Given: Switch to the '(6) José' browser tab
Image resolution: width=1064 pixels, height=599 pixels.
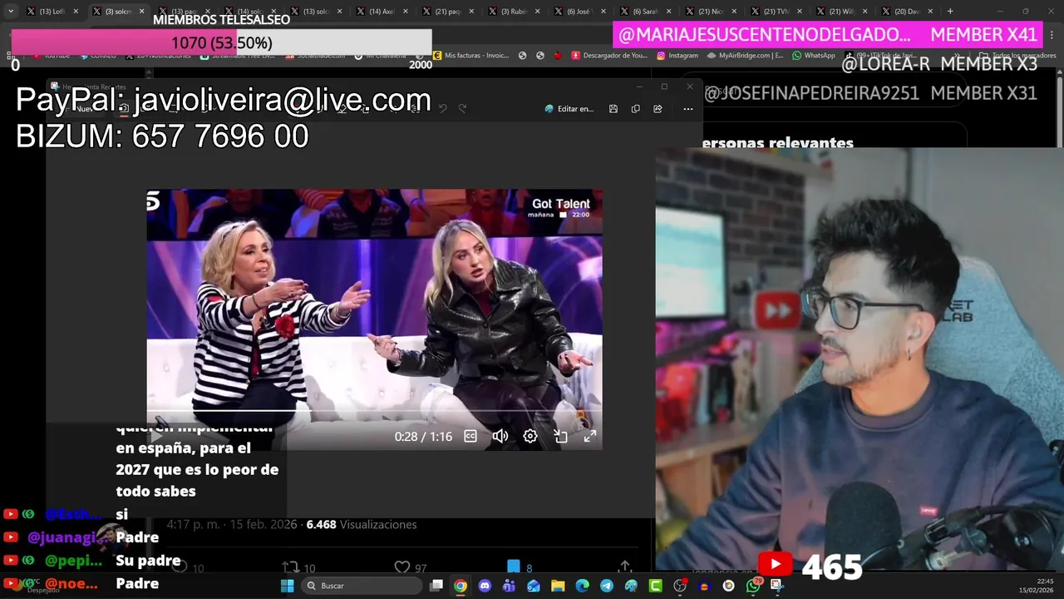Looking at the screenshot, I should pyautogui.click(x=579, y=12).
